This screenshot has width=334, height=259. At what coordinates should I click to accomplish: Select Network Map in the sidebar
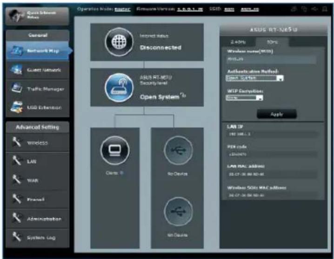(x=38, y=51)
